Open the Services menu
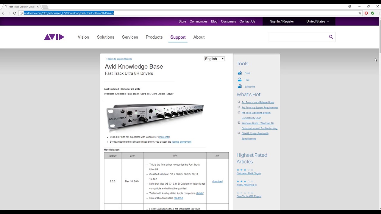Screen dimensions: 381x214 click(130, 37)
